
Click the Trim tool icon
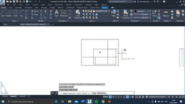pyautogui.click(x=45, y=11)
